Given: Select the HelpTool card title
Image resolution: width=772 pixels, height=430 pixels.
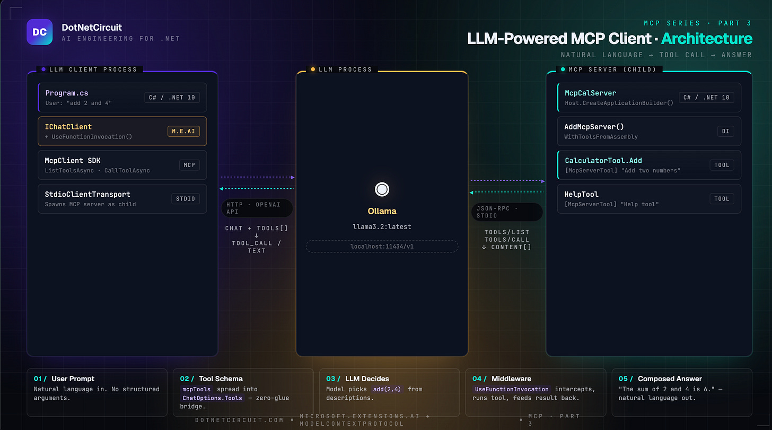Looking at the screenshot, I should point(582,194).
